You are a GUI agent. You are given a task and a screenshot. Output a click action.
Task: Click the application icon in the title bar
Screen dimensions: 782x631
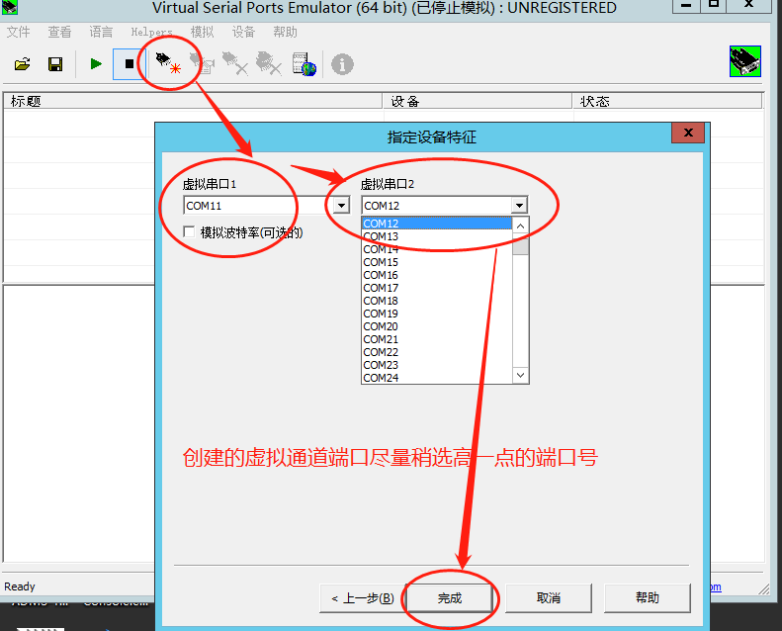tap(9, 7)
